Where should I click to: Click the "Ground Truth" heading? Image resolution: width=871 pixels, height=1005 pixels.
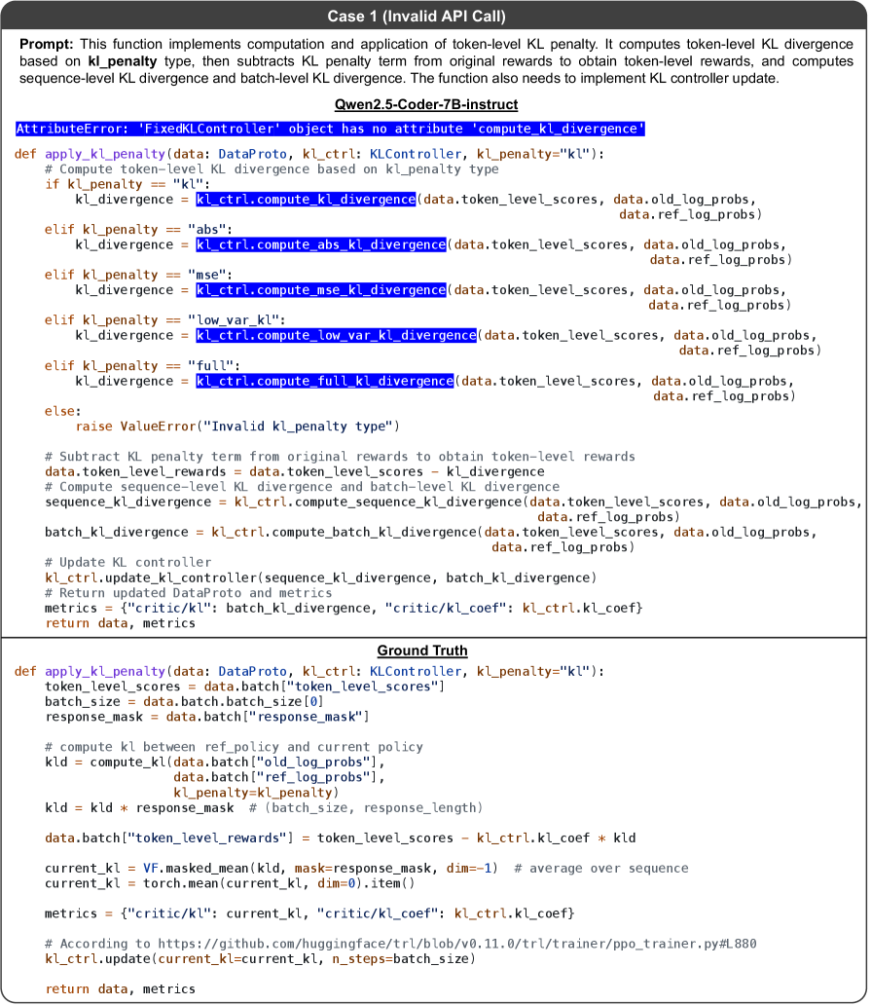422,651
